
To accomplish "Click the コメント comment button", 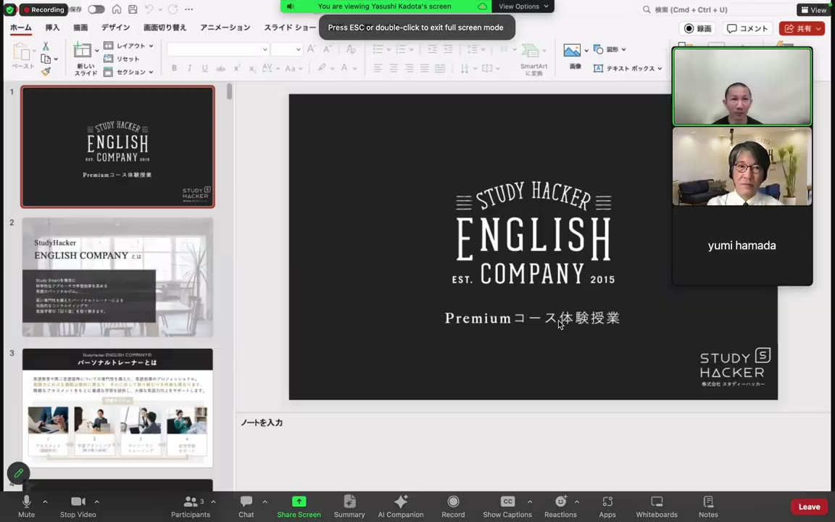I will click(x=748, y=28).
